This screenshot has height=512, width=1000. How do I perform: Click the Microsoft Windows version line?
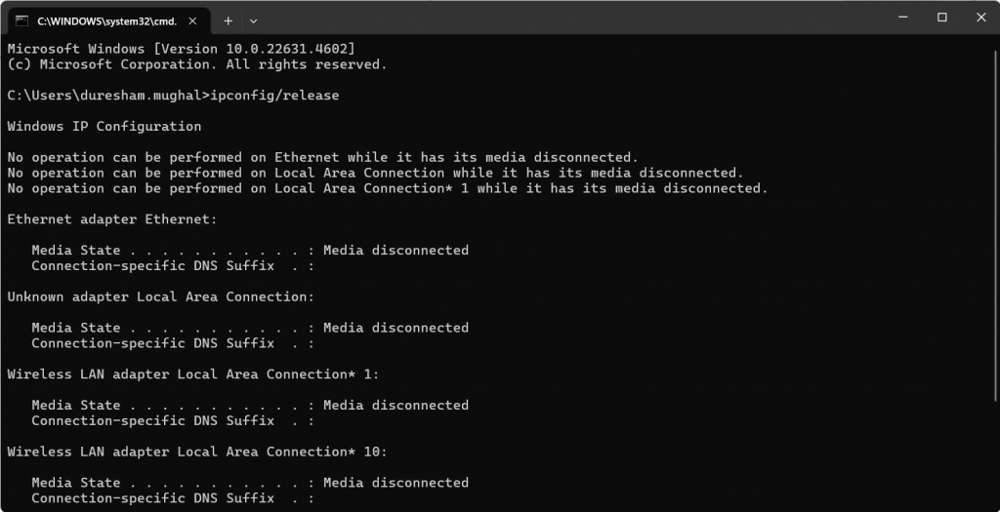tap(181, 49)
